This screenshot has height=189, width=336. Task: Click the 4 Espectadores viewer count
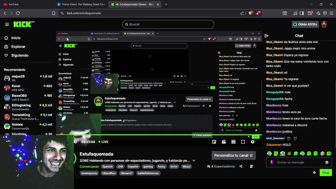click(221, 166)
